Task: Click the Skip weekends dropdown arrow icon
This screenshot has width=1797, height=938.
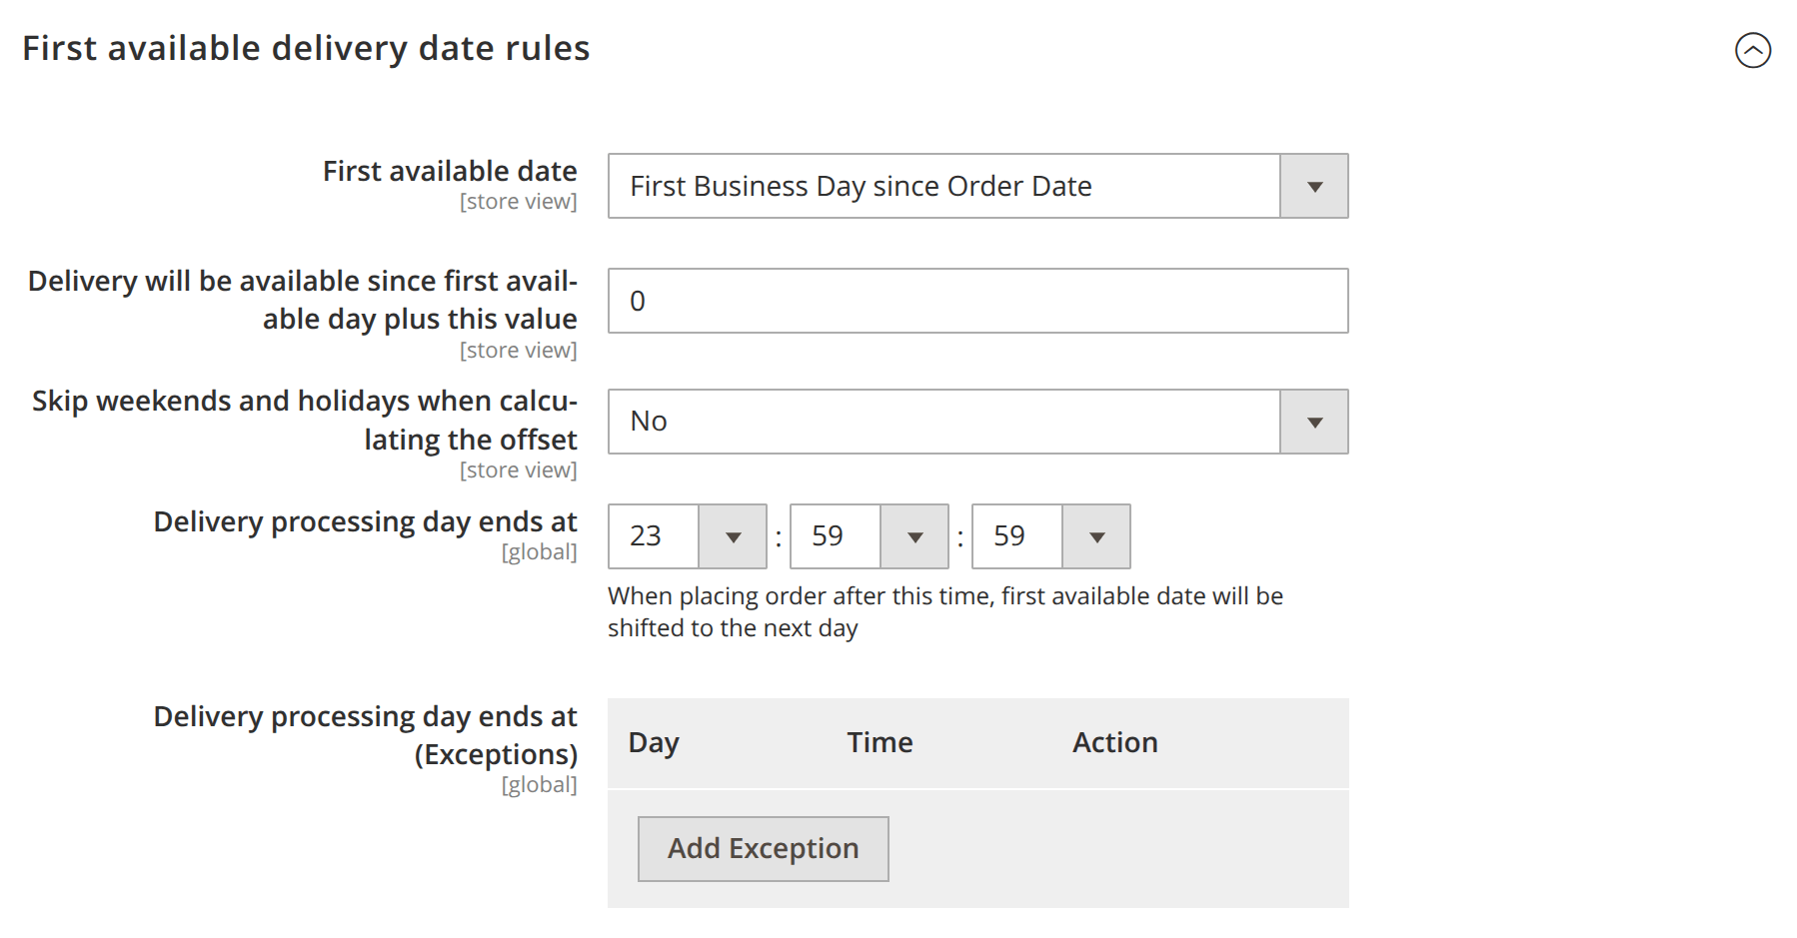Action: click(x=1312, y=421)
